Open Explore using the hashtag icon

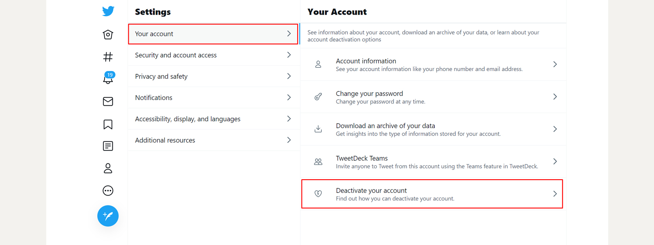pyautogui.click(x=108, y=57)
